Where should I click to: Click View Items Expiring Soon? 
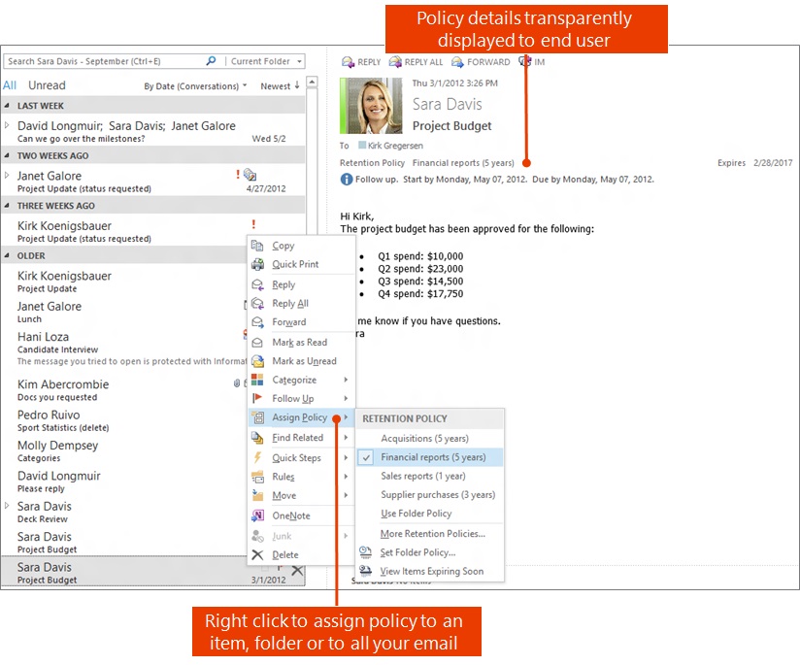pos(431,571)
